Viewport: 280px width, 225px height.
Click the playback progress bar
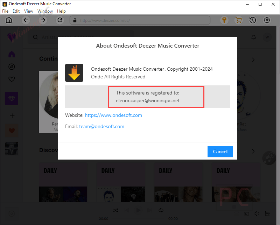point(138,218)
